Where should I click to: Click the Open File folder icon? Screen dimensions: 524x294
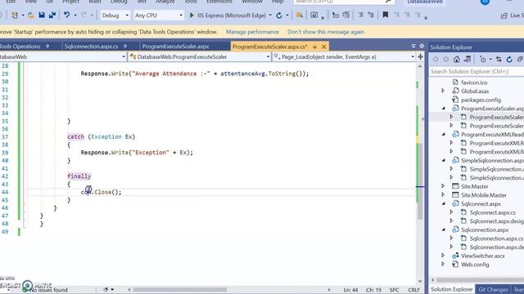tap(31, 15)
